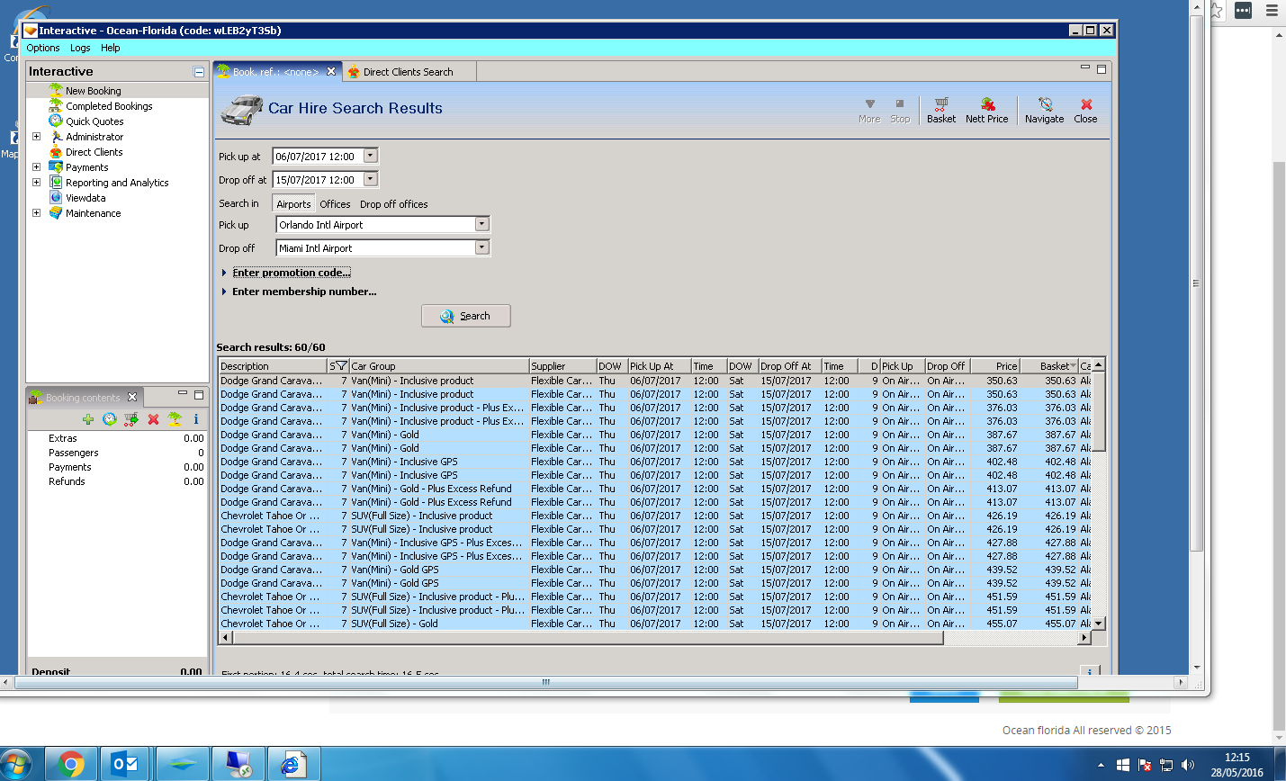This screenshot has height=781, width=1286.
Task: Open the Pick up location dropdown
Action: tap(481, 224)
